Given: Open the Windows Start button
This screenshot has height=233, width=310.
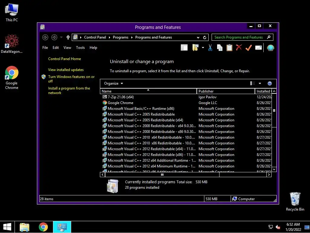Looking at the screenshot, I should coord(7,227).
